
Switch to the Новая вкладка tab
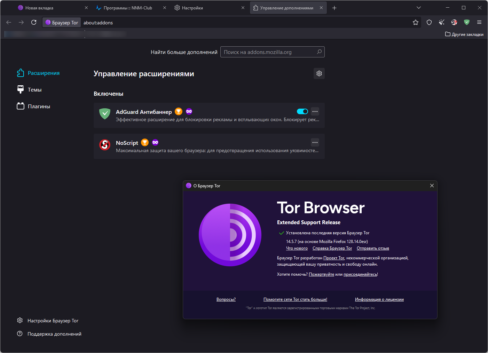[x=52, y=8]
